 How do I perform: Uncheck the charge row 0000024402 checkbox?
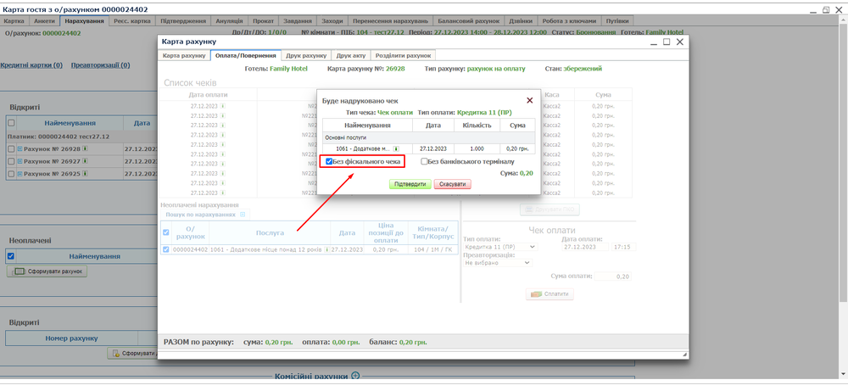(x=166, y=250)
